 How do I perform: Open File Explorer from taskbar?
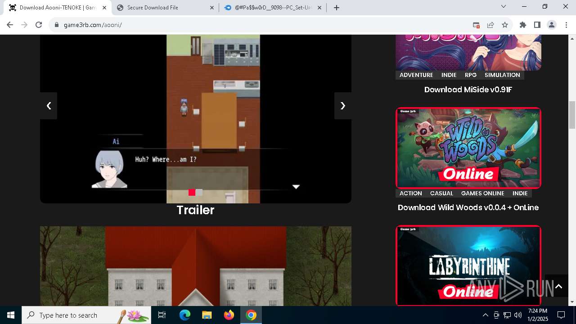pyautogui.click(x=207, y=315)
